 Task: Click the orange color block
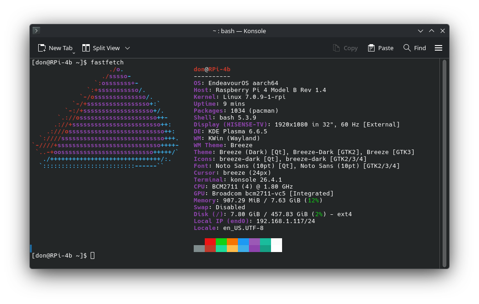[232, 242]
